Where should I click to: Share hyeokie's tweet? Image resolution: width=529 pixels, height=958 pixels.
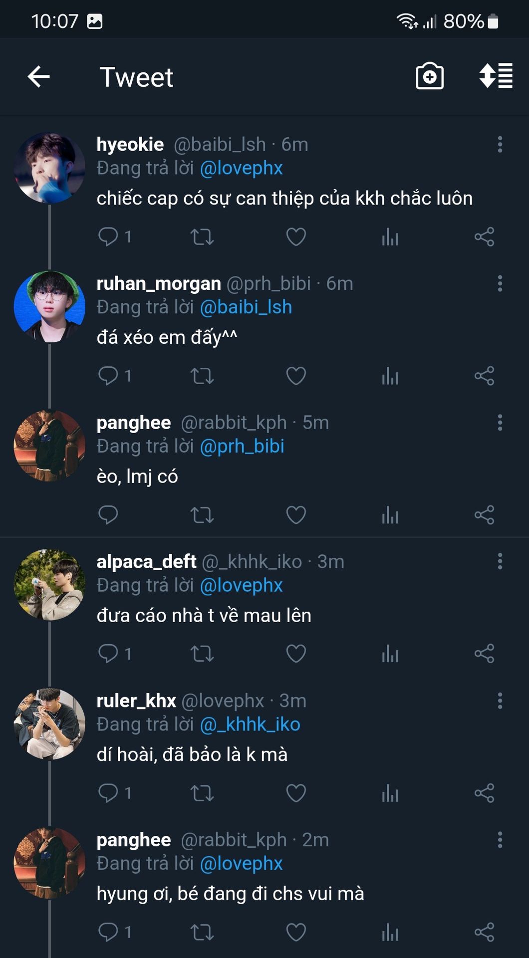(484, 237)
